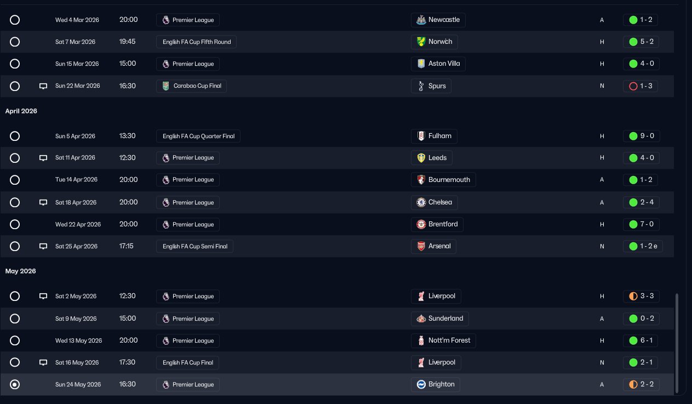Select the radio button for Brighton fixture
This screenshot has width=692, height=404.
tap(15, 384)
